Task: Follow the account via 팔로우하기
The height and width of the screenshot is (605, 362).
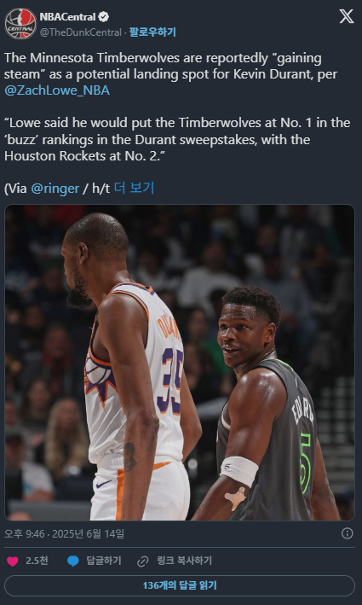Action: 152,32
